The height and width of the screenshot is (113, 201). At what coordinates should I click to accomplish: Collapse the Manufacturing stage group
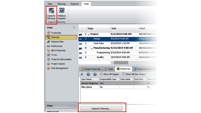tap(91, 48)
